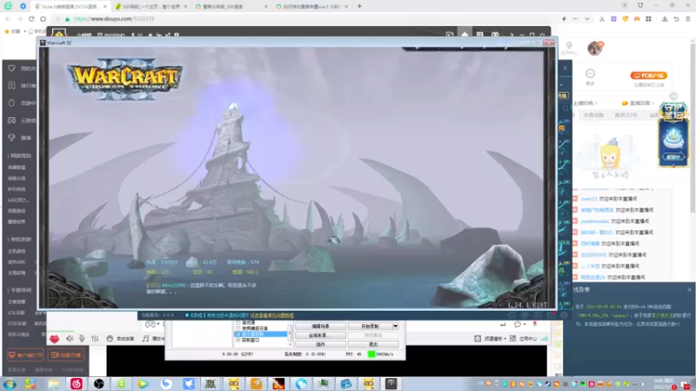The image size is (696, 391).
Task: Uncheck the bottom window capture source checkbox
Action: tap(238, 340)
